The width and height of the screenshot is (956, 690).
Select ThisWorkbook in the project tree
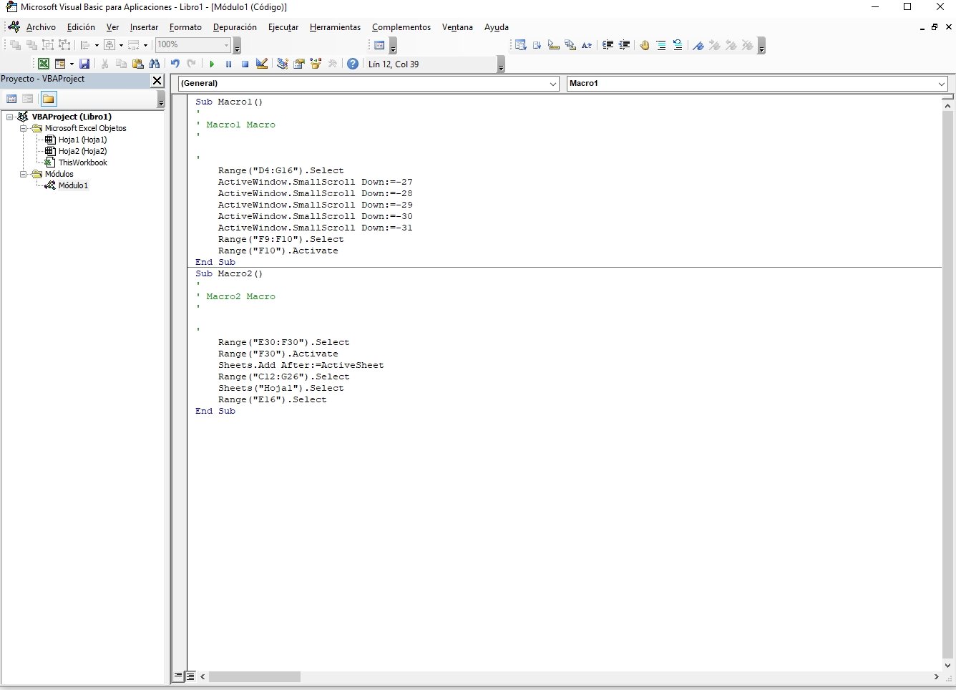click(x=82, y=162)
